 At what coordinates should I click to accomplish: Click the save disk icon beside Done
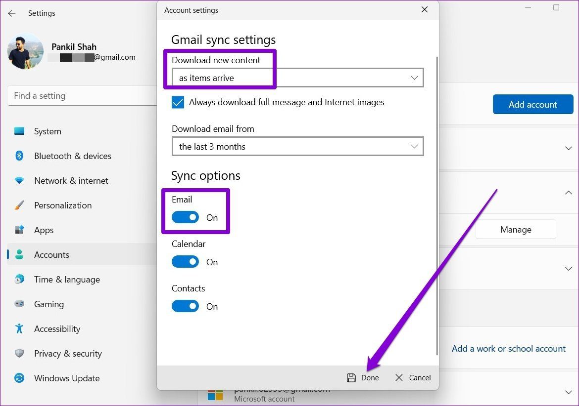351,378
